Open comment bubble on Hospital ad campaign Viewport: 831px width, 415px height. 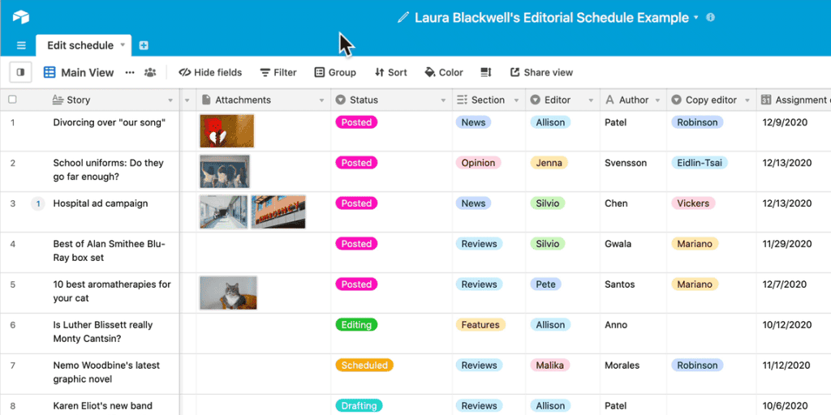point(38,203)
